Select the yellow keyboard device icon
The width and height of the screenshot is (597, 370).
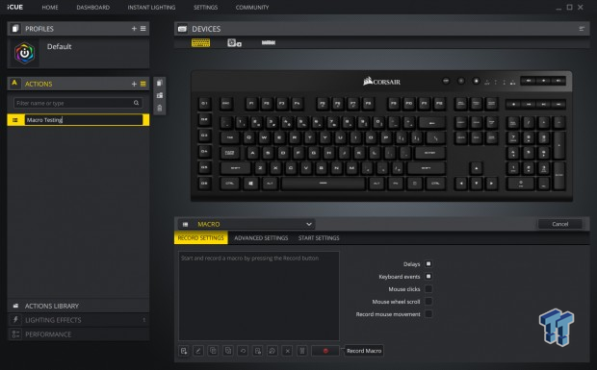click(x=200, y=42)
